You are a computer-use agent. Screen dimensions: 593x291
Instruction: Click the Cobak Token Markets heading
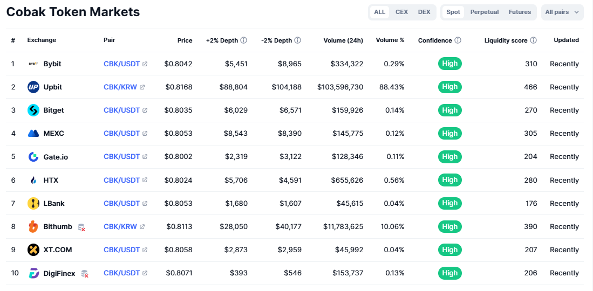[73, 12]
